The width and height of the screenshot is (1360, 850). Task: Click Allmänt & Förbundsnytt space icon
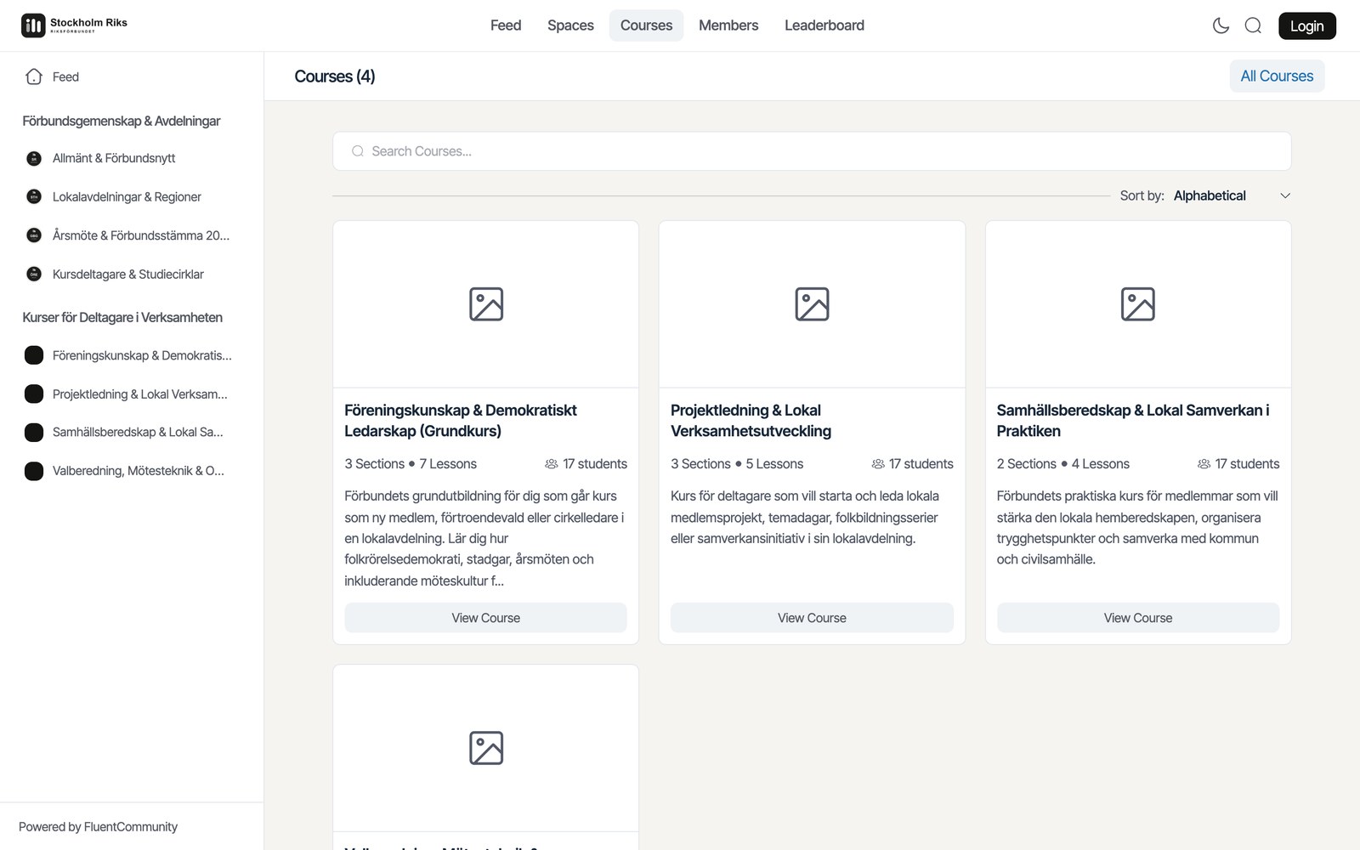(x=34, y=158)
